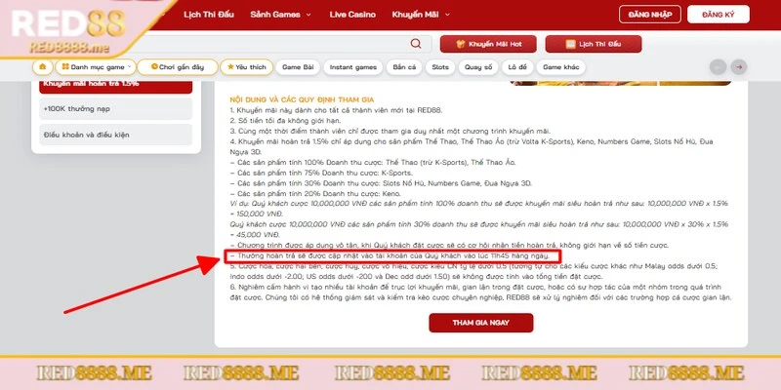The height and width of the screenshot is (390, 781).
Task: Click THAM GIA NGAY button
Action: pos(481,323)
